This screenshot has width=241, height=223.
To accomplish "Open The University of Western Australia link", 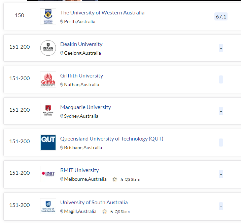I will pos(102,12).
